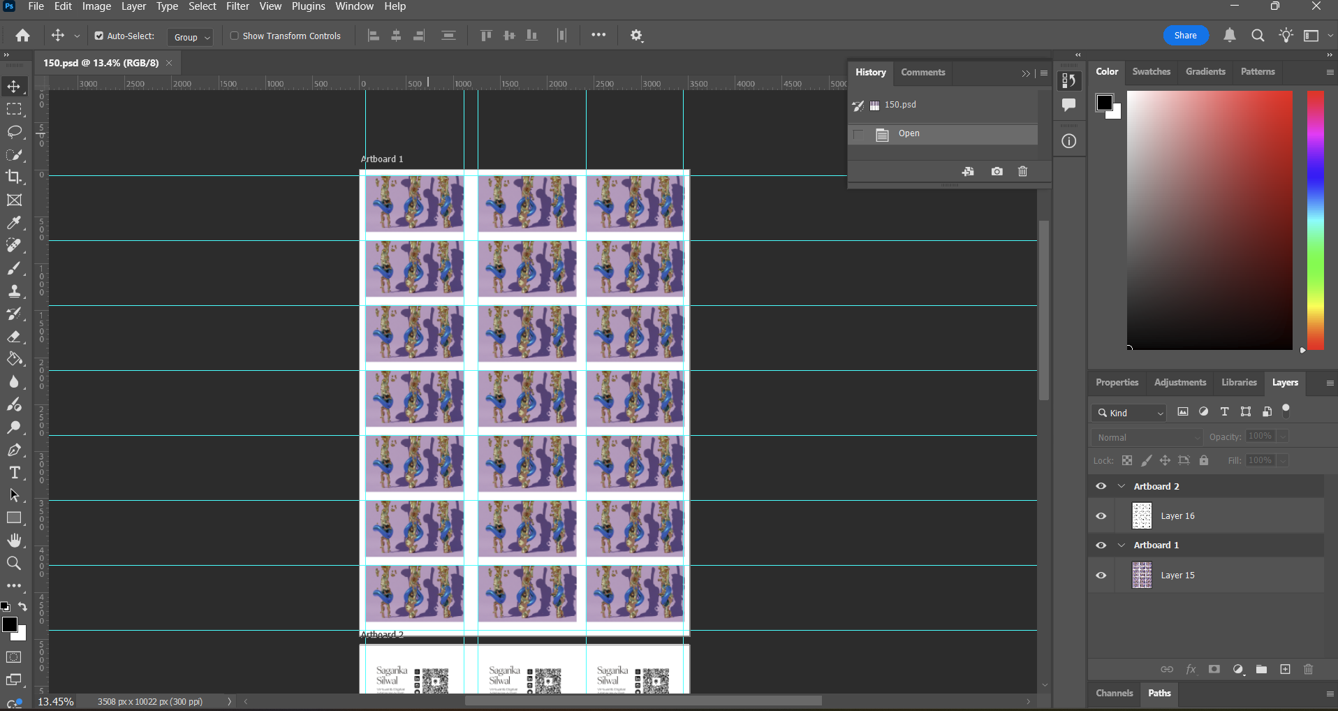Viewport: 1338px width, 711px height.
Task: Select the Brush tool
Action: [x=14, y=268]
